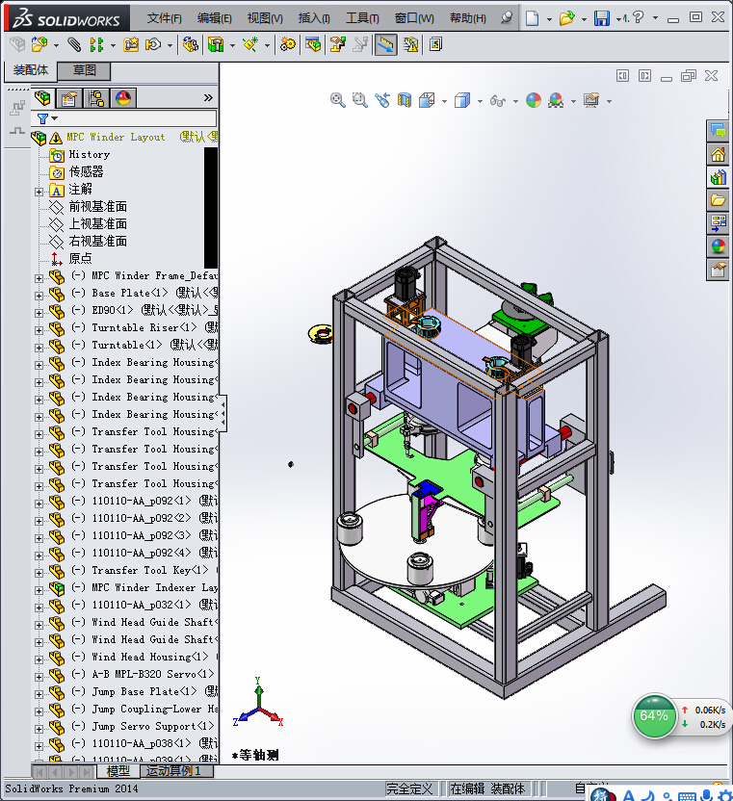The width and height of the screenshot is (733, 801).
Task: Switch to the 草图 tab
Action: point(84,70)
